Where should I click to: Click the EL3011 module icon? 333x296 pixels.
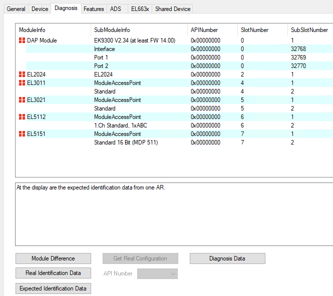click(22, 83)
